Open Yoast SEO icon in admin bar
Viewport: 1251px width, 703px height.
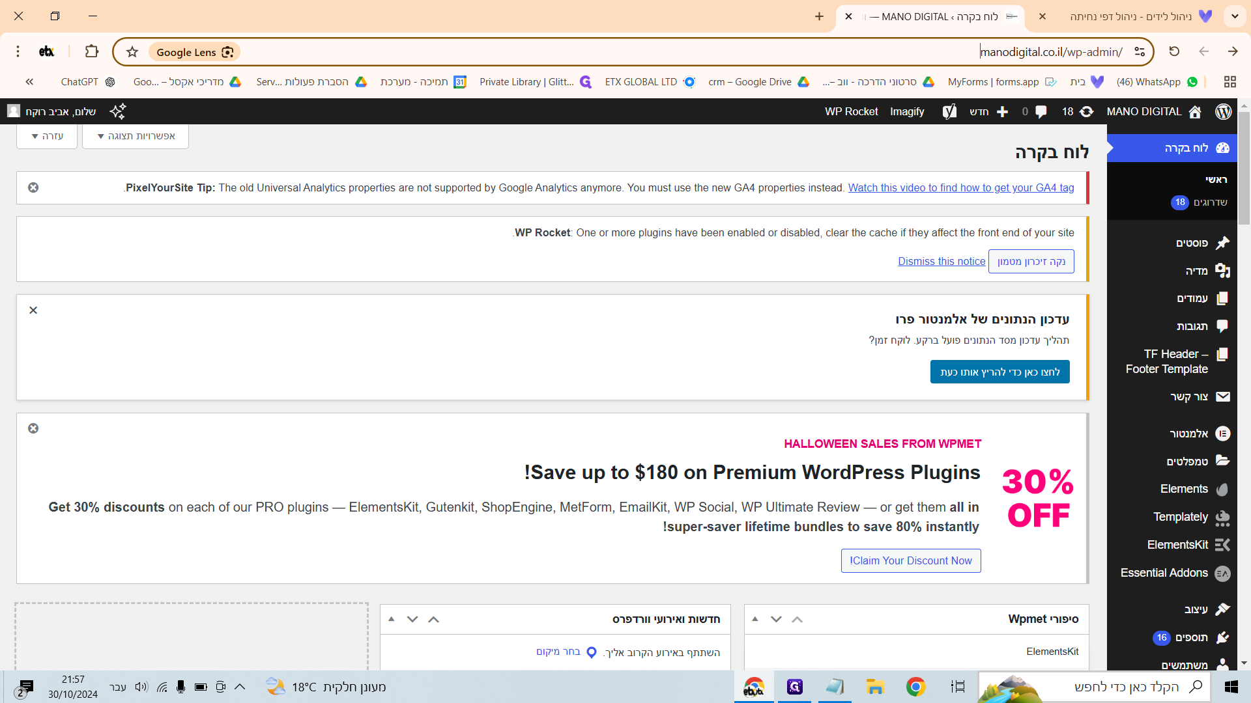[949, 111]
